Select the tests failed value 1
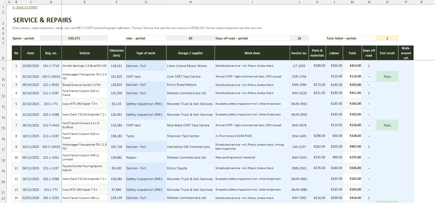Image resolution: width=435 pixels, height=203 pixels. [387, 38]
